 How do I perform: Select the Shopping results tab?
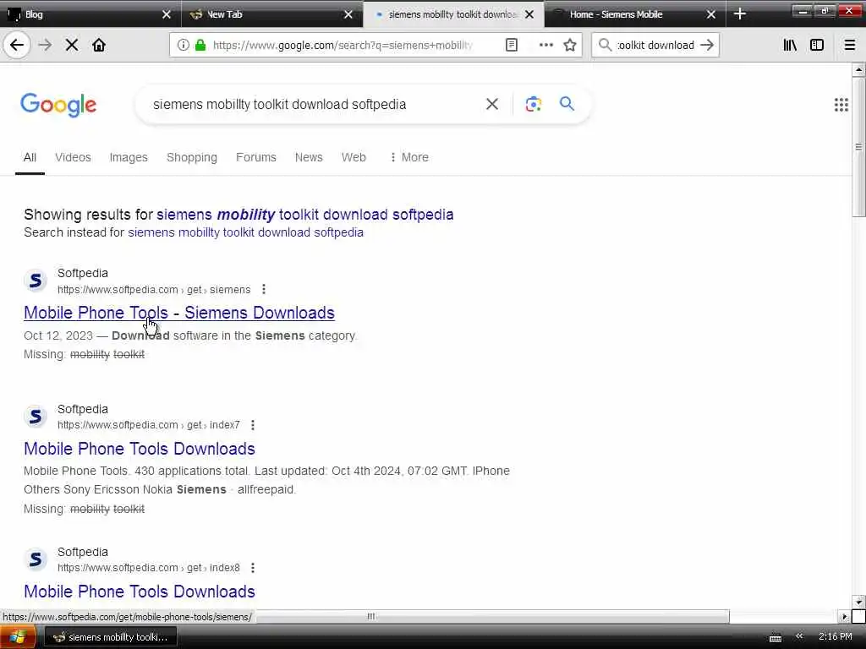pos(192,157)
